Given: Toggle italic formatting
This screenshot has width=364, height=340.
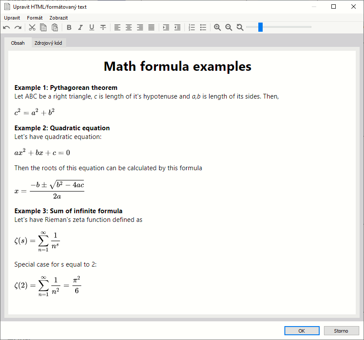Looking at the screenshot, I should point(80,27).
